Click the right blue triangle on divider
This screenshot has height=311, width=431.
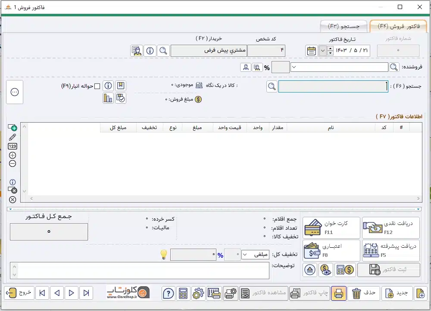click(418, 209)
